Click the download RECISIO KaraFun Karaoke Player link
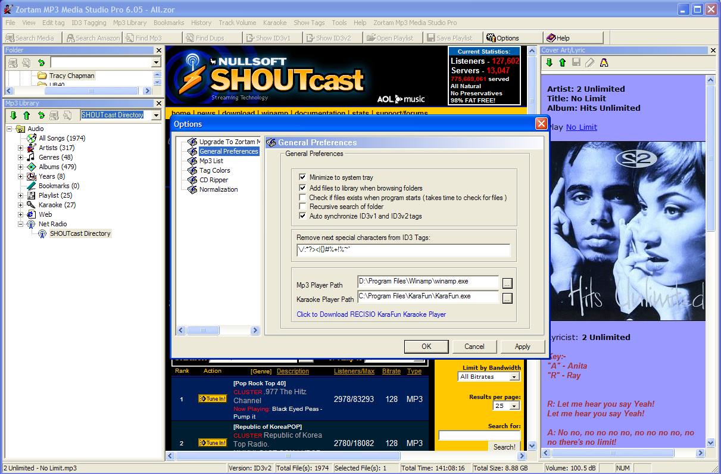This screenshot has height=474, width=721. point(371,314)
